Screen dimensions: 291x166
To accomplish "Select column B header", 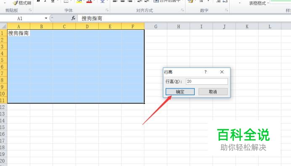I will click(x=41, y=26).
